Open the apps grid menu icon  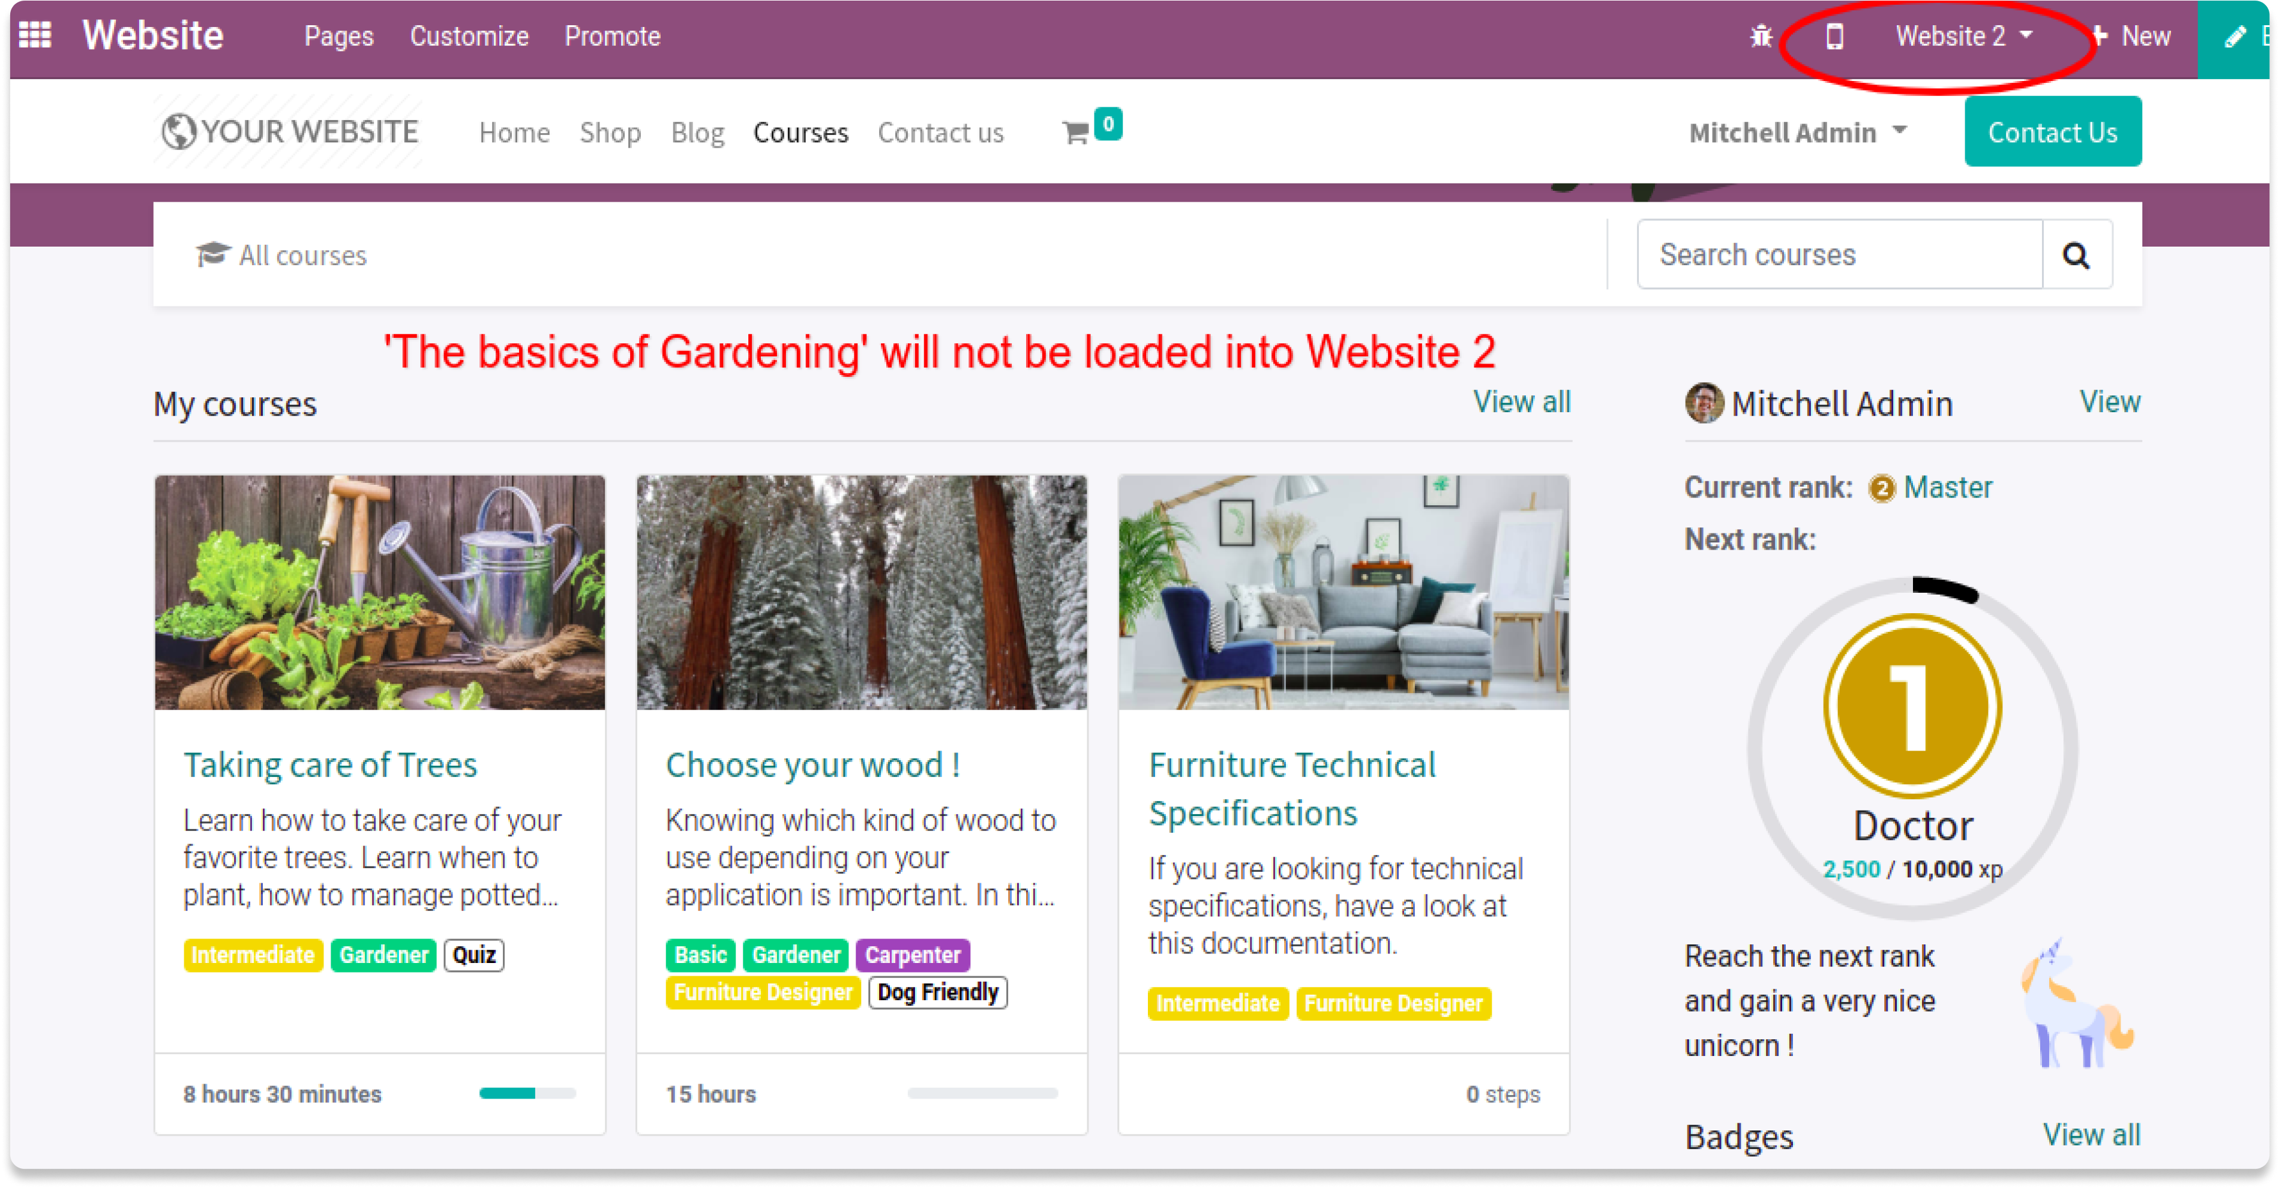tap(35, 35)
